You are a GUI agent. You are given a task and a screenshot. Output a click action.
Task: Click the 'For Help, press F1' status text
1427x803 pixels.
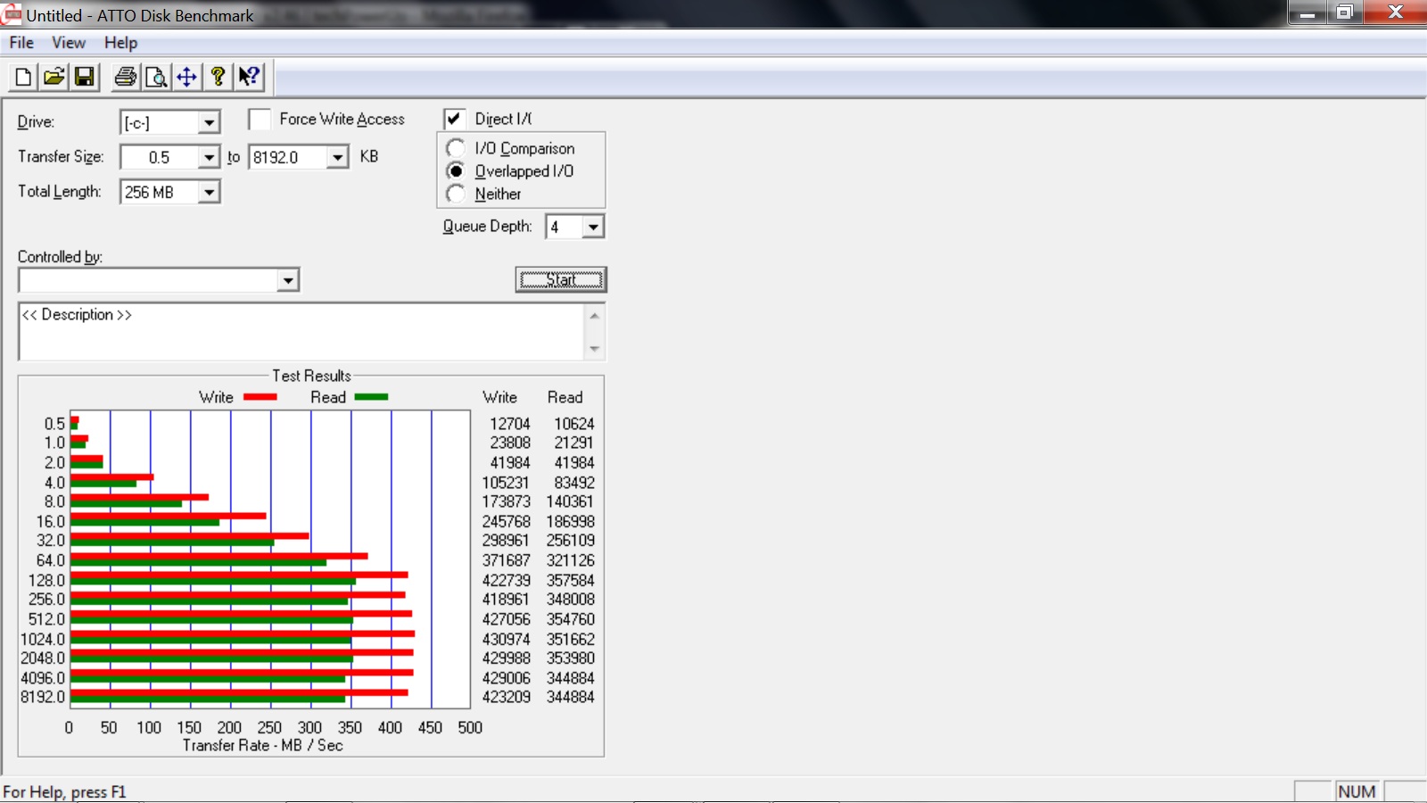(x=64, y=792)
